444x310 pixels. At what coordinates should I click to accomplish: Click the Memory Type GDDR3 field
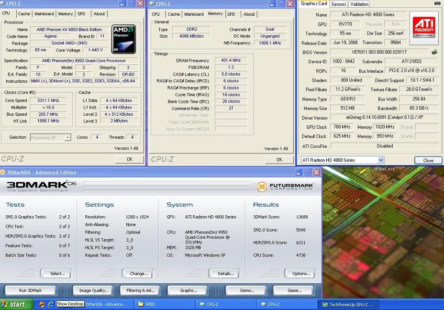[x=347, y=99]
